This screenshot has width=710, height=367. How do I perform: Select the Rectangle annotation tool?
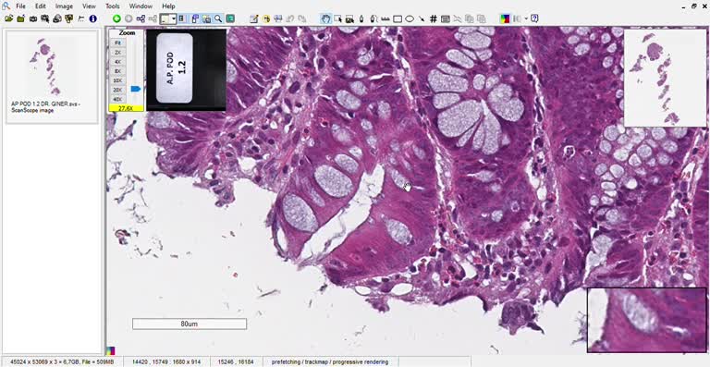(398, 18)
